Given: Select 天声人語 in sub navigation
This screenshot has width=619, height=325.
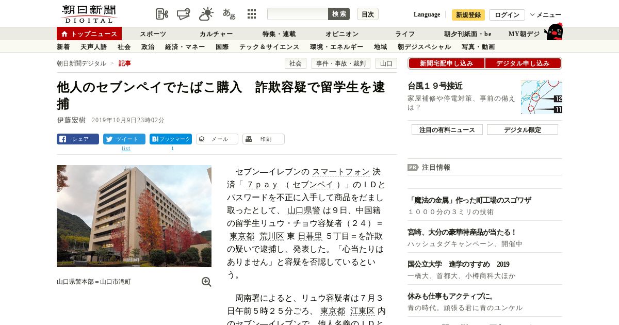Looking at the screenshot, I should coord(94,47).
